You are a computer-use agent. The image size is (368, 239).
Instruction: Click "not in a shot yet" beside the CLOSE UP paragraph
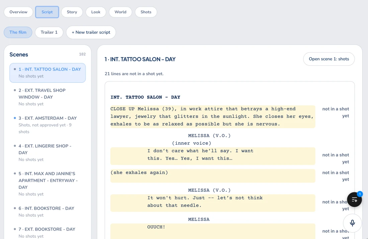coord(335,112)
